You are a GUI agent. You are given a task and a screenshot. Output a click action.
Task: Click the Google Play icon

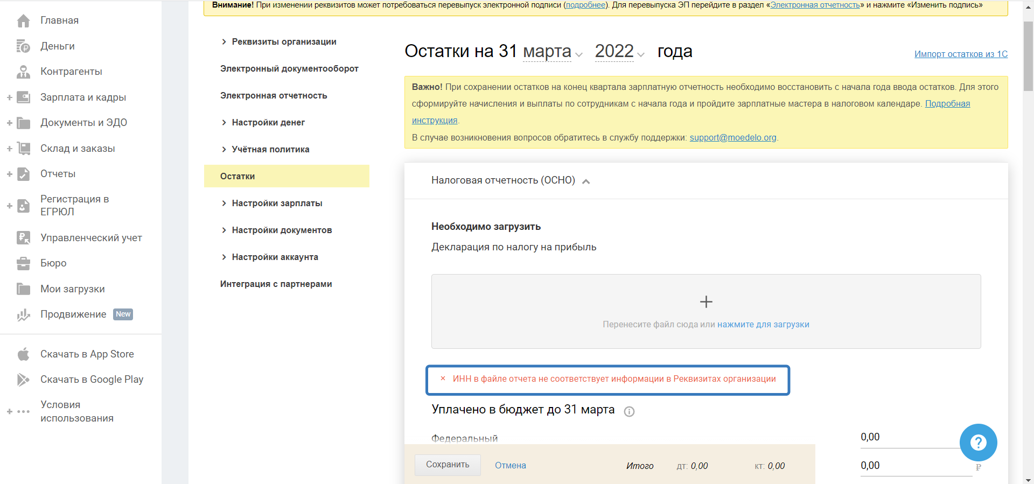pos(23,380)
